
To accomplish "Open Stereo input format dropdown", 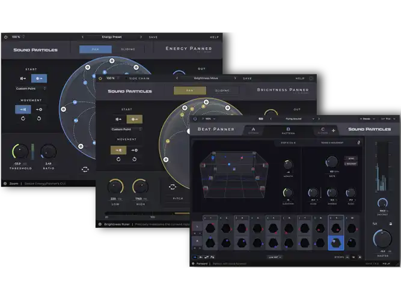I will click(367, 119).
